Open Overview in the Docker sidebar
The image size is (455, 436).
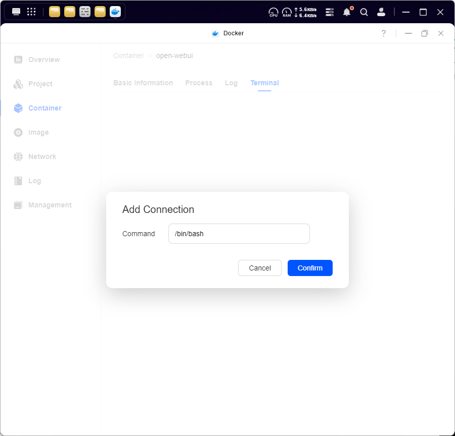click(x=43, y=60)
